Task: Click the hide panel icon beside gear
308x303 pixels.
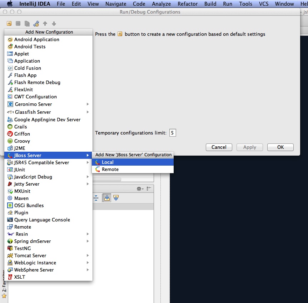Action: tap(149, 189)
